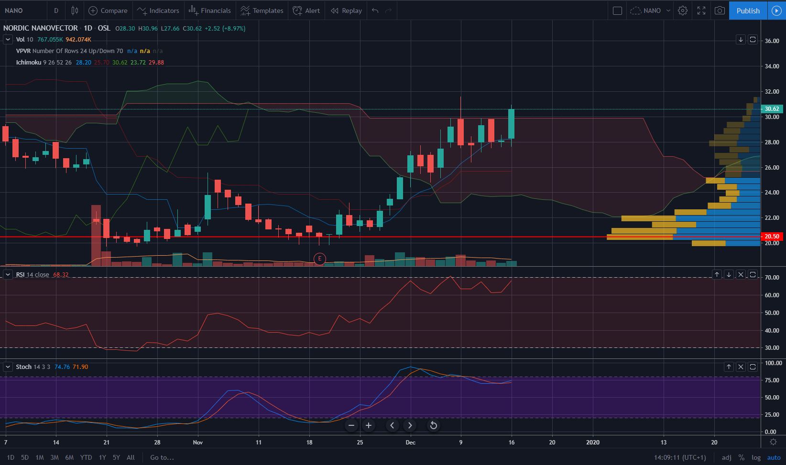The height and width of the screenshot is (465, 786).
Task: Open the Compare symbol dialog
Action: [108, 11]
